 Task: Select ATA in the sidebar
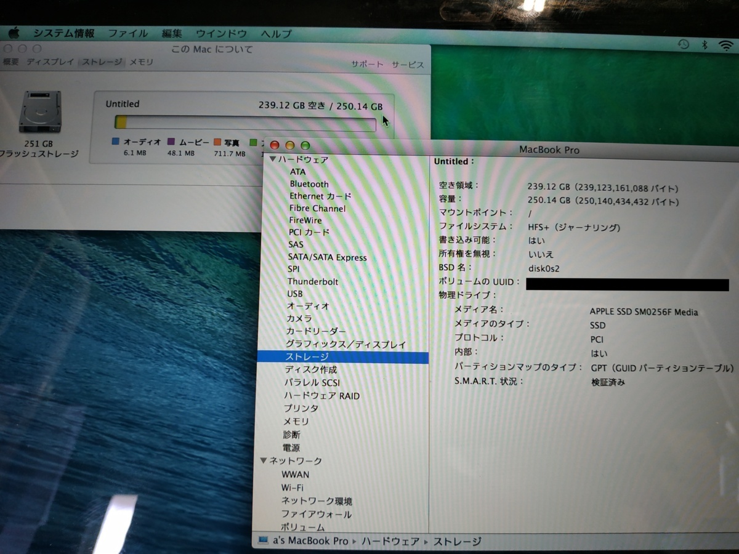tap(297, 172)
